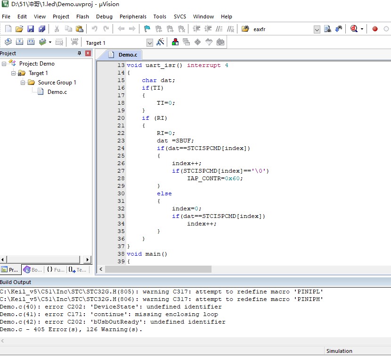Comment out the selected lines

point(219,29)
